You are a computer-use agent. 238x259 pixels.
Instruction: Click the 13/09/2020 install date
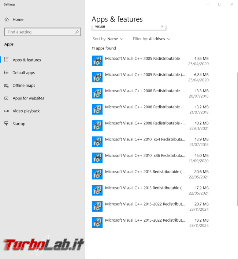(199, 161)
